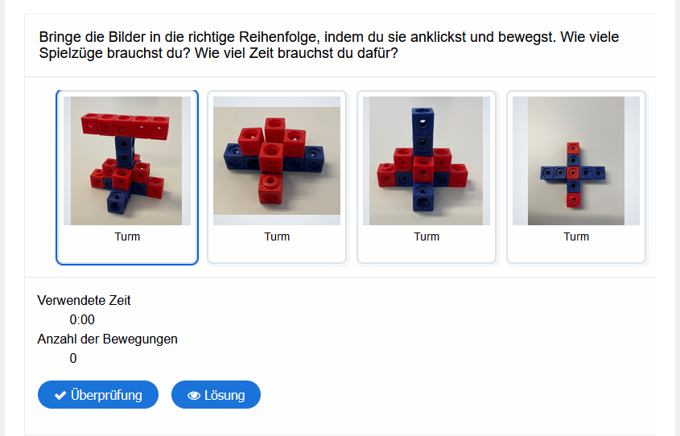Click the move counter value 0

[x=73, y=358]
